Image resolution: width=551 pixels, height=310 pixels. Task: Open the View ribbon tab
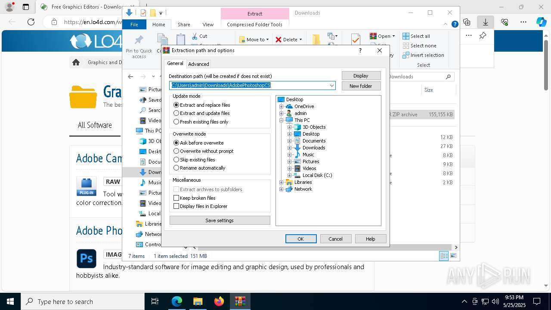pos(208,25)
